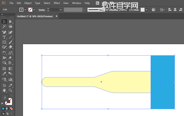Switch to Color fill mode
Viewport: 184px width, 116px height.
click(3, 108)
